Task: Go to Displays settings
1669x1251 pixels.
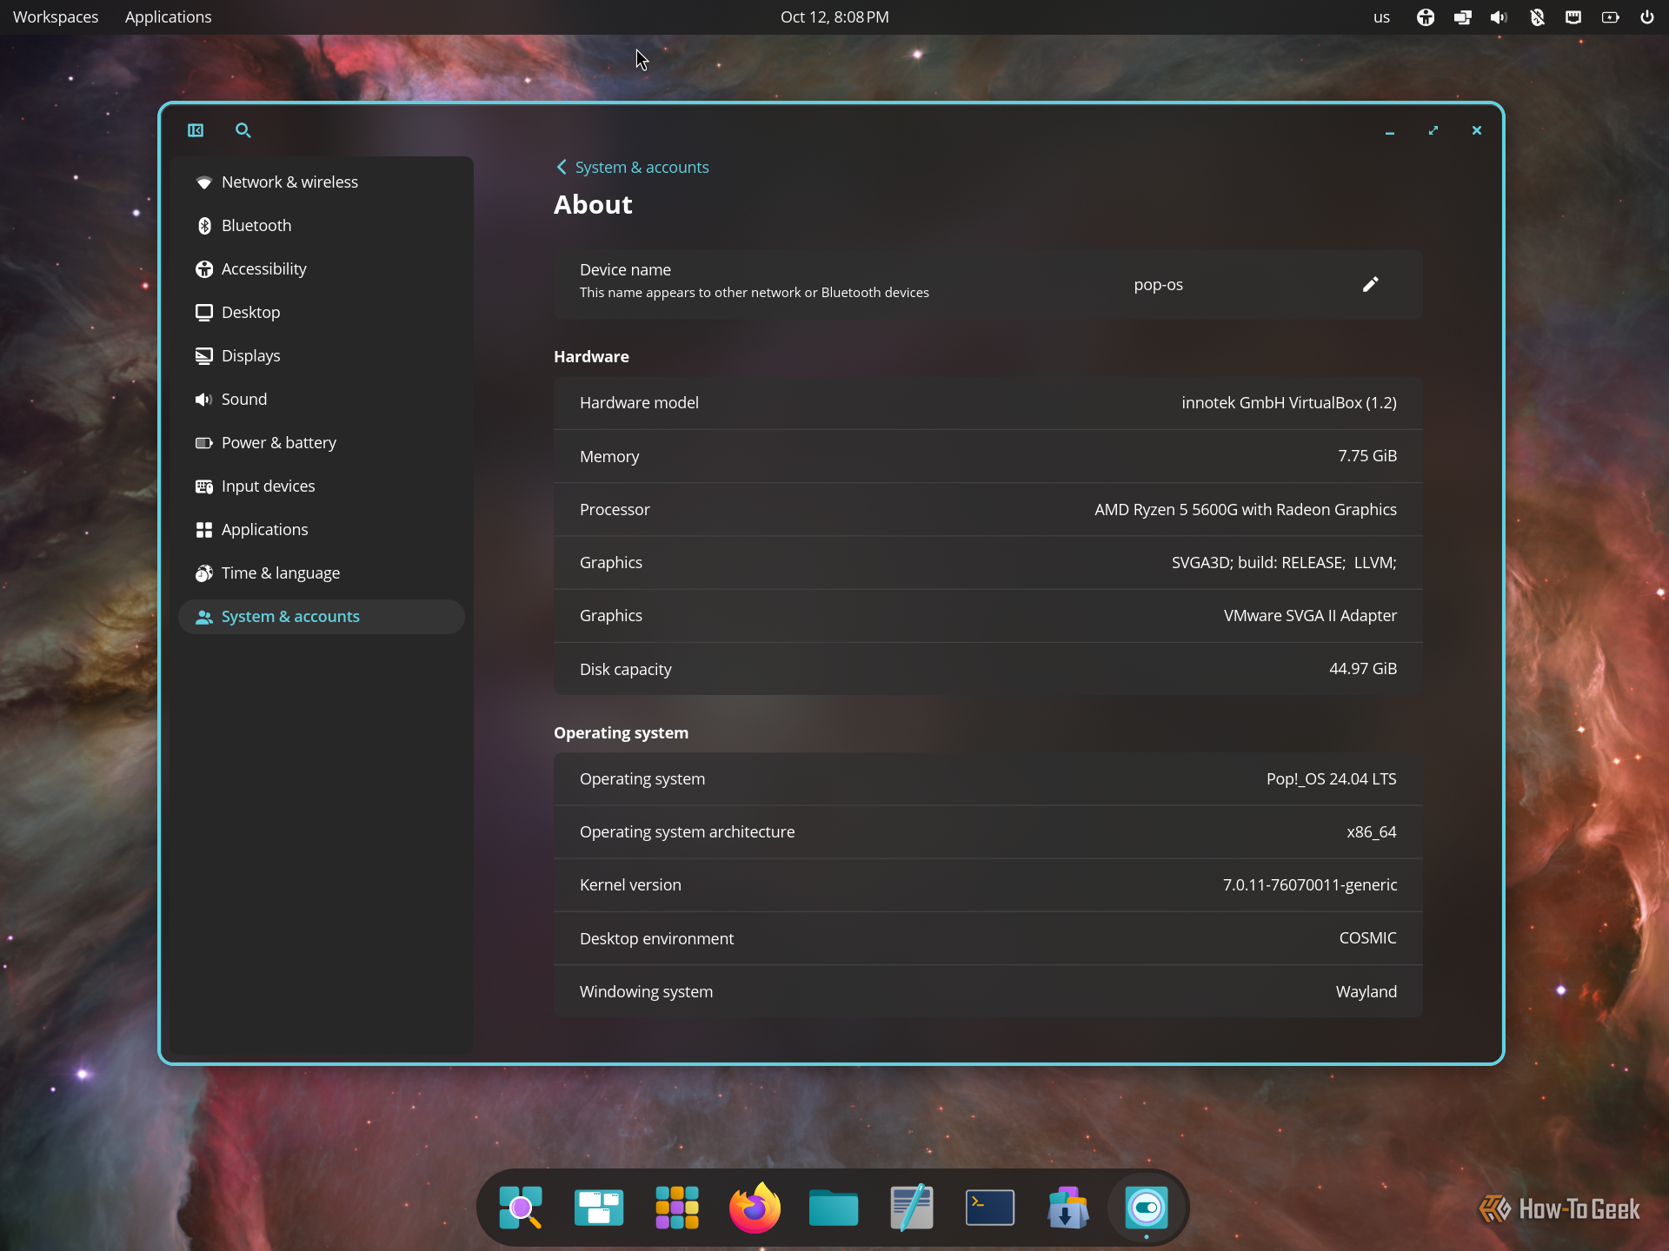Action: pyautogui.click(x=322, y=356)
